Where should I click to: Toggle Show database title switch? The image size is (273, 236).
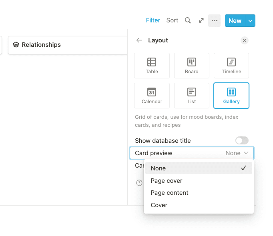242,140
